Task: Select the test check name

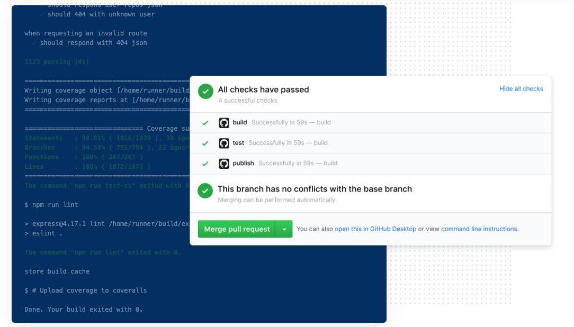Action: coord(238,143)
